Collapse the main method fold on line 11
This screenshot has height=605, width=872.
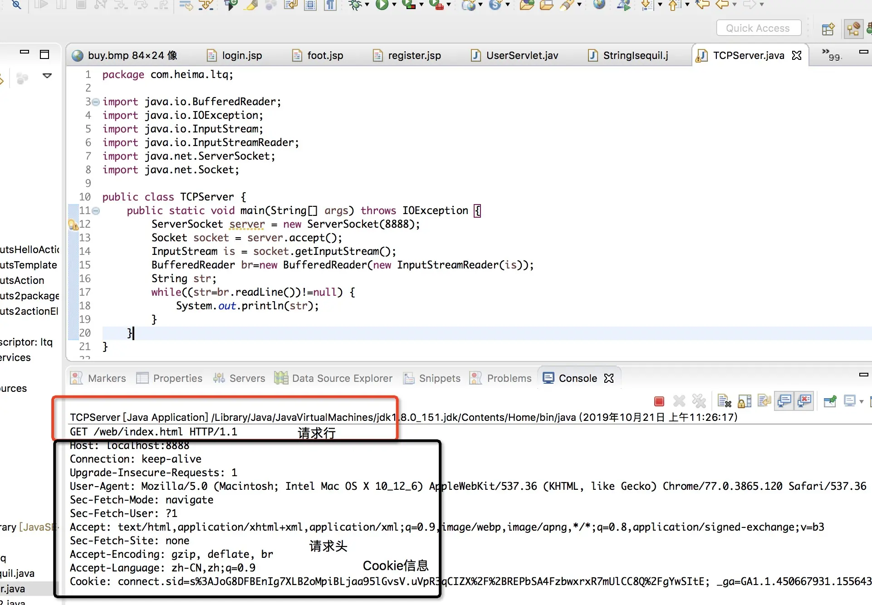pyautogui.click(x=96, y=210)
